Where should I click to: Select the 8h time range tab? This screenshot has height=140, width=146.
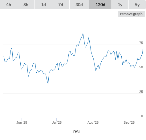(26, 5)
